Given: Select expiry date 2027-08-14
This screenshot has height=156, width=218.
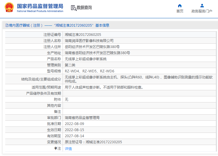Looking at the screenshot, I should click(75, 136).
